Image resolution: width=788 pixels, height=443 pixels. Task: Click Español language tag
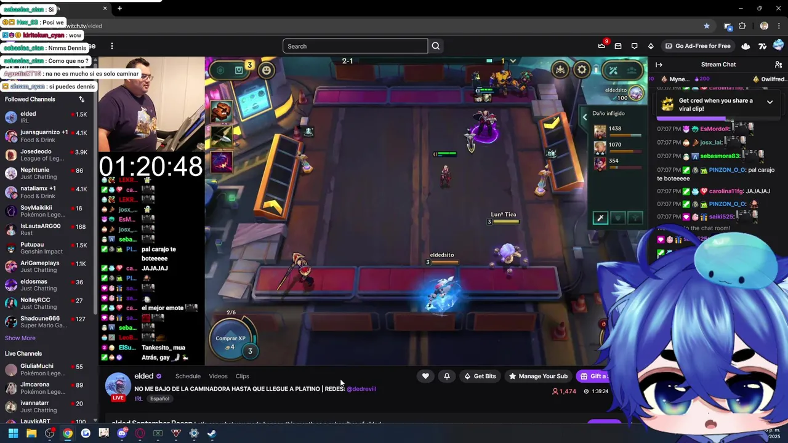159,399
